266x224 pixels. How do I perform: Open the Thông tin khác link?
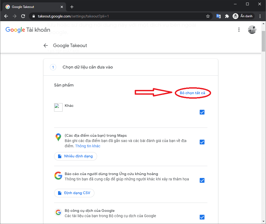(88, 146)
